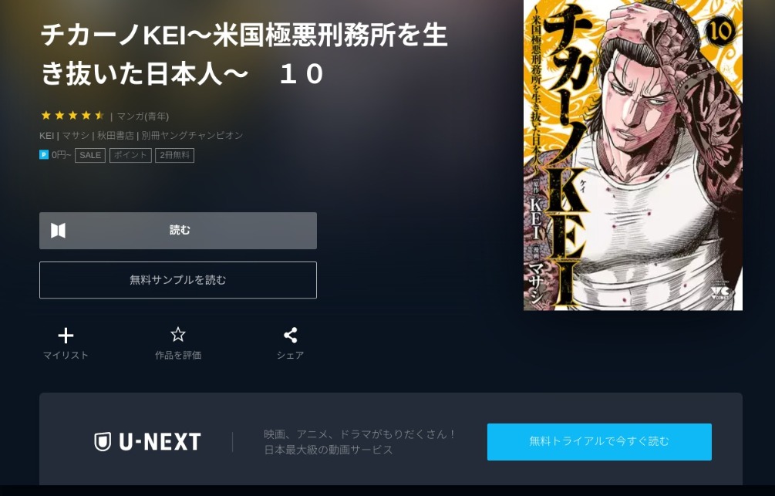Open the 読む read button
This screenshot has height=496, width=775.
click(x=178, y=231)
